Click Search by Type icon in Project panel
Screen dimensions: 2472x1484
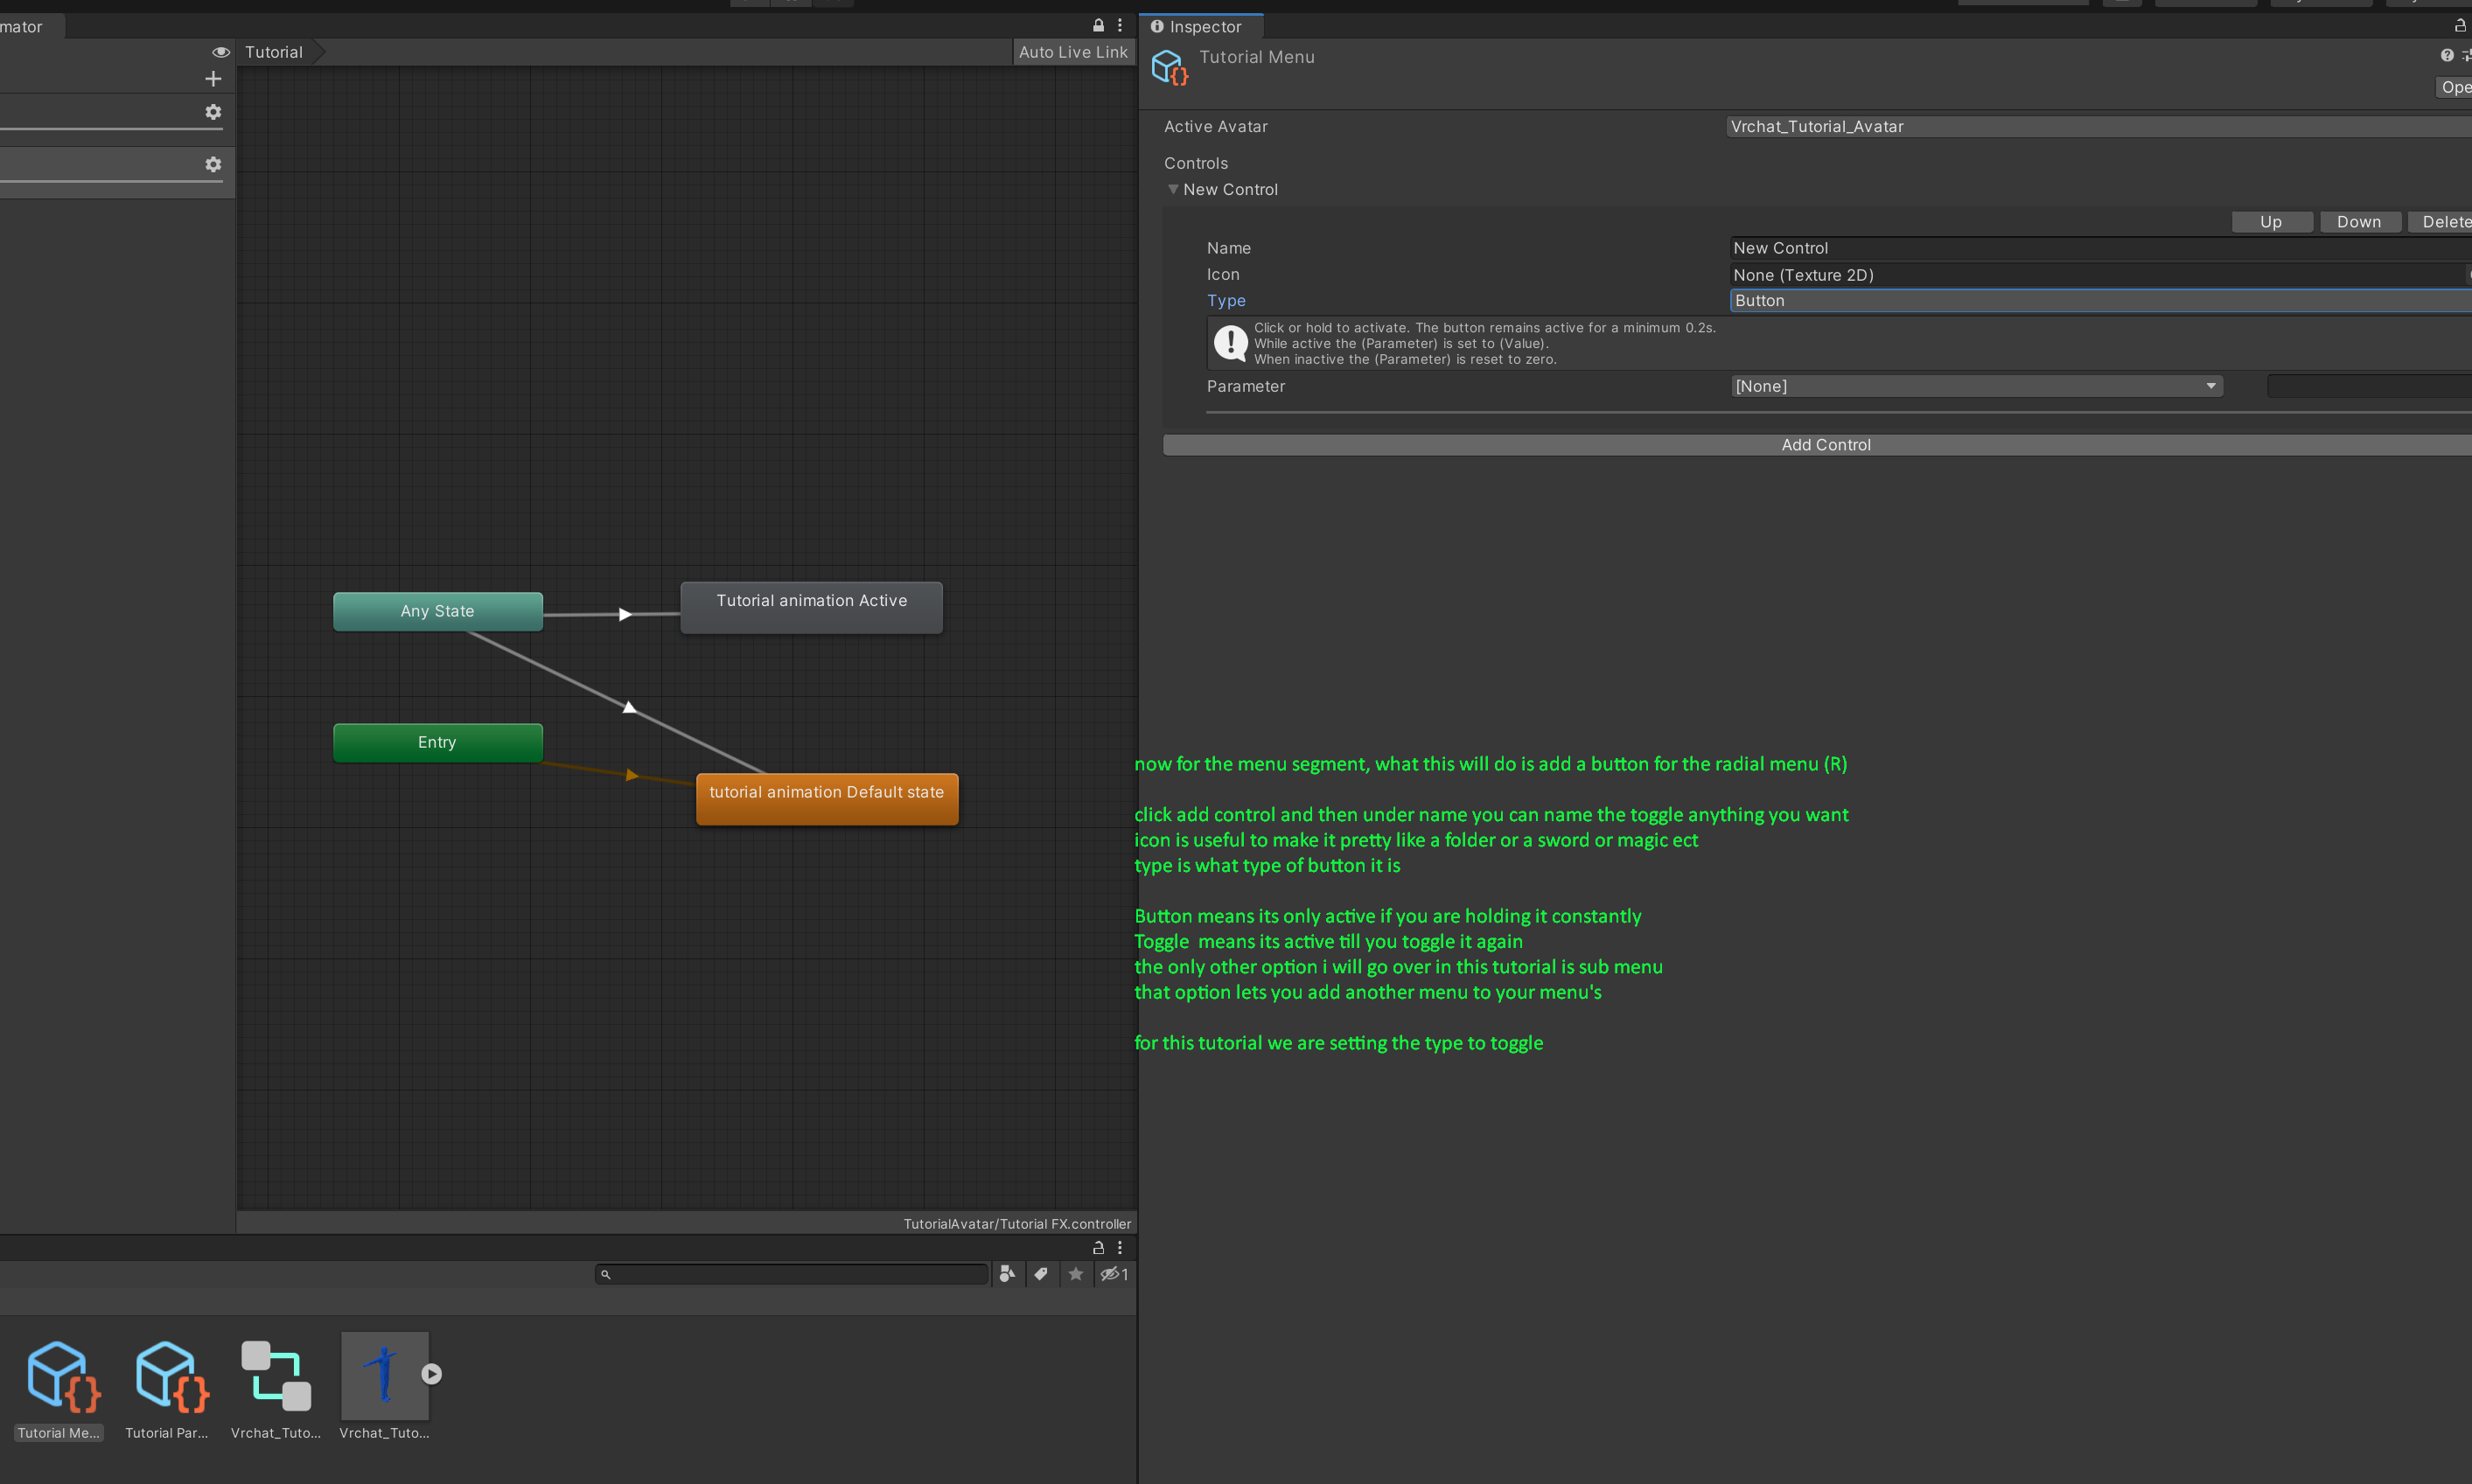point(1007,1274)
